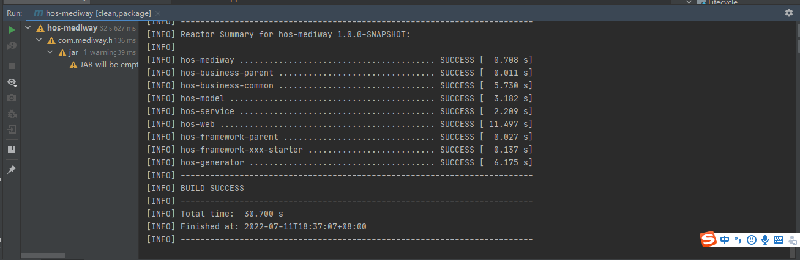Click the Sogou microphone voice input icon
This screenshot has height=260, width=800.
pos(765,240)
